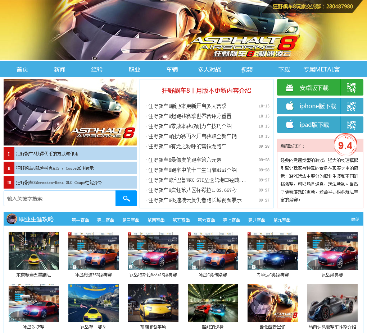Screen dimensions: 367x333
Task: Open article 狂野飙车8疯狂第八区杯缪拉1.02.667秒
Action: 192,190
